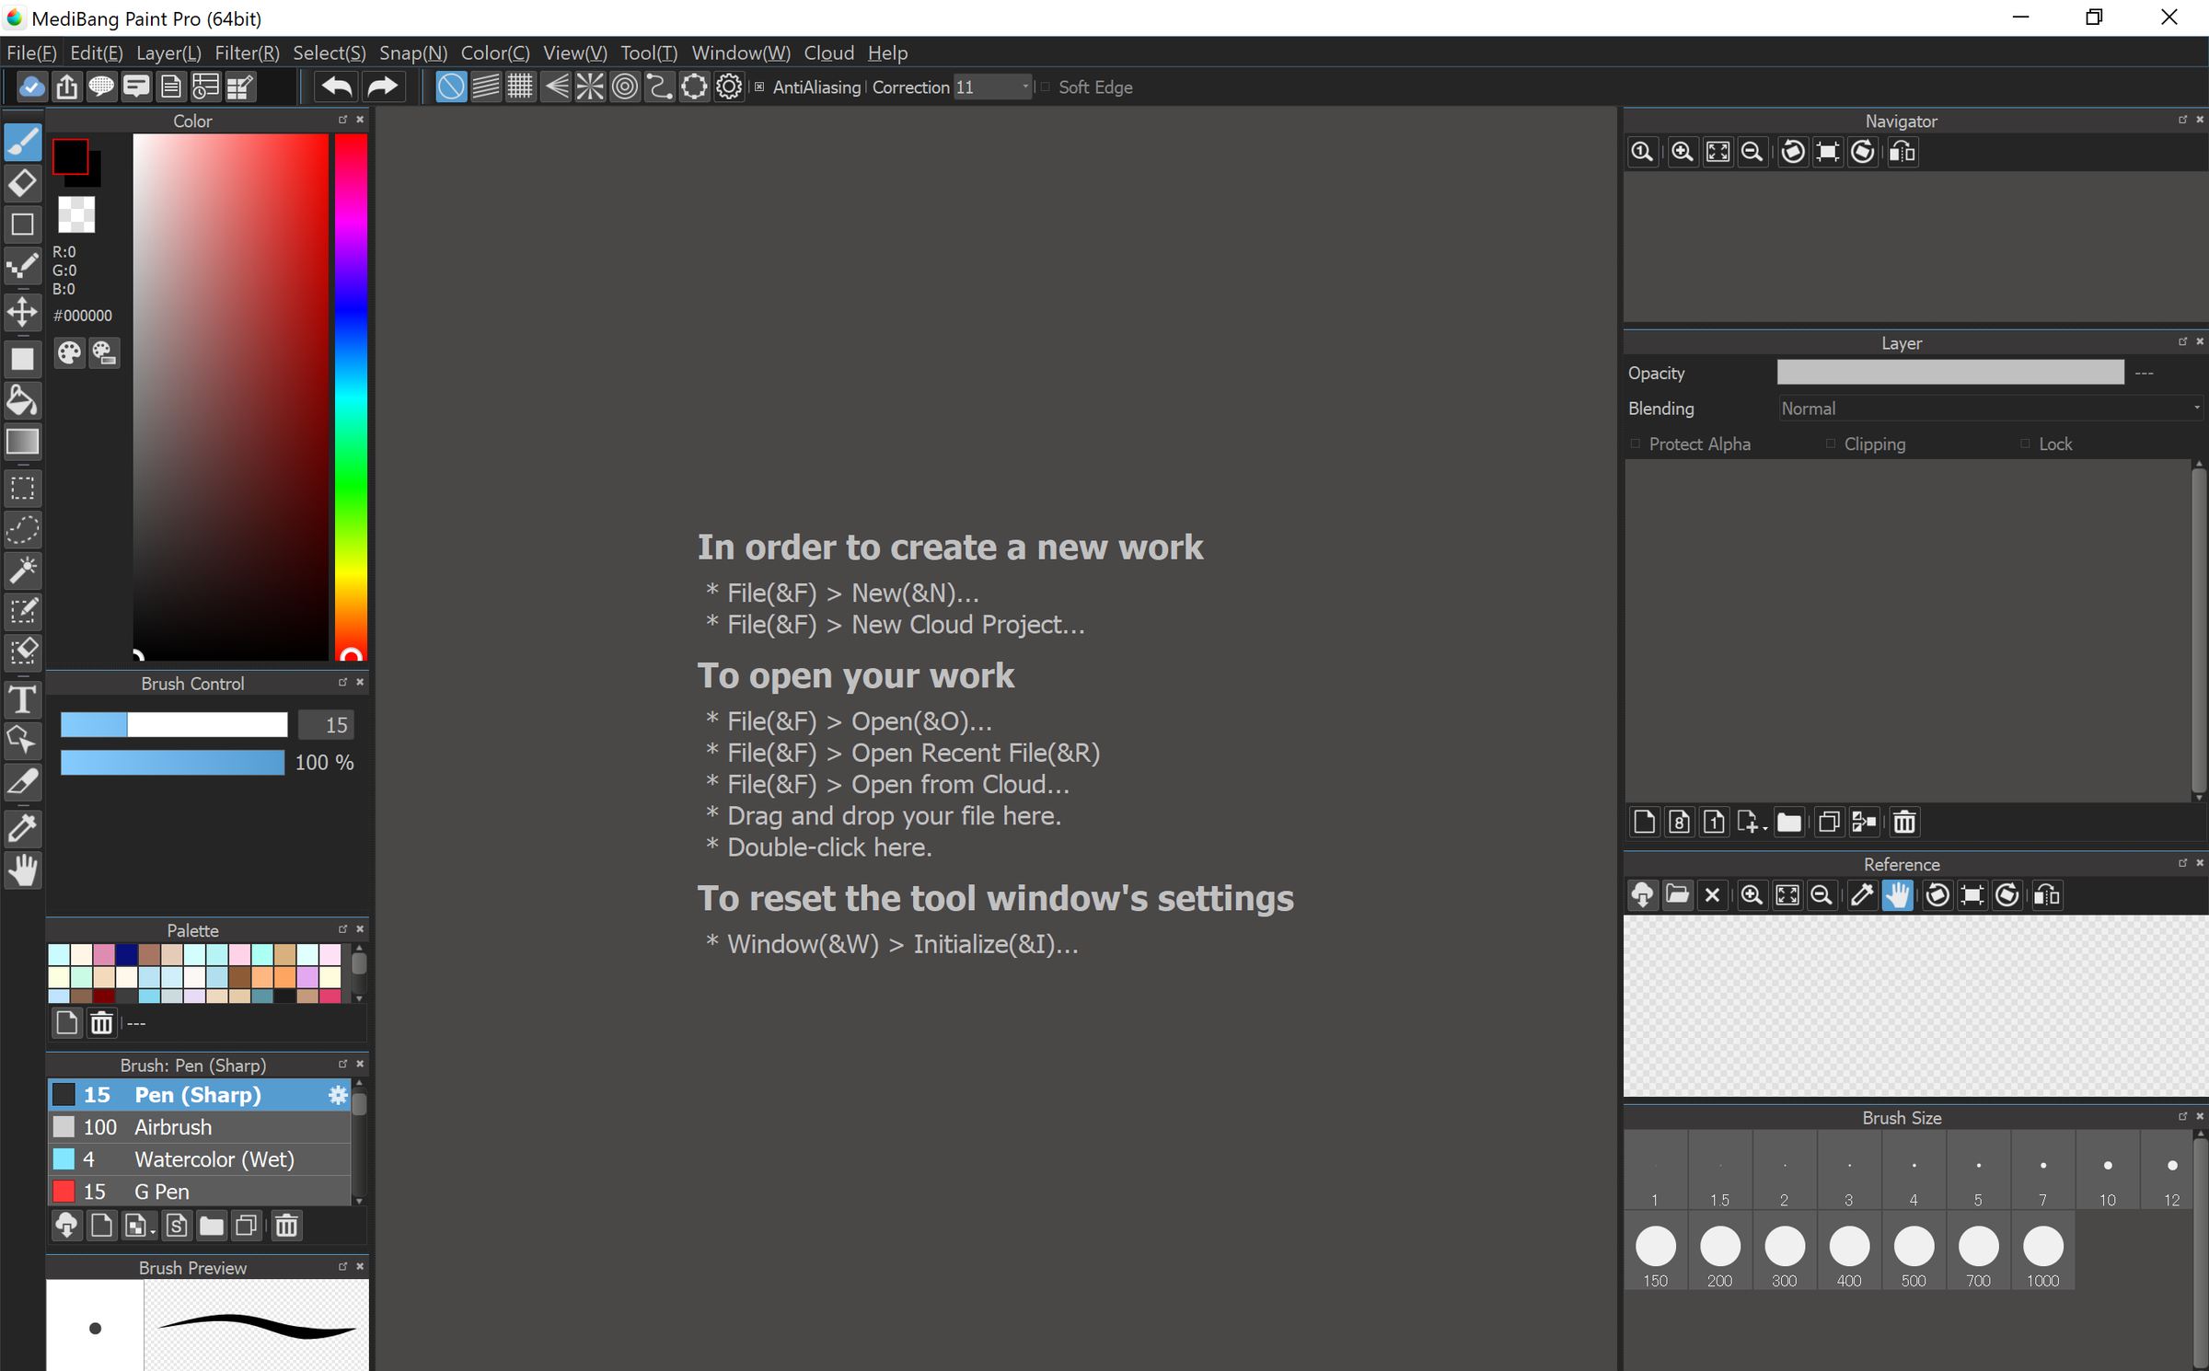Select the Eraser tool in left toolbar

coord(22,183)
